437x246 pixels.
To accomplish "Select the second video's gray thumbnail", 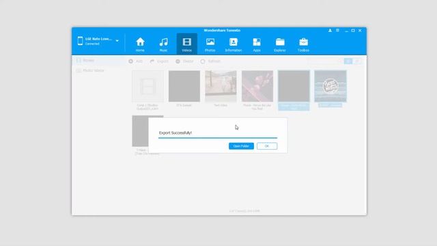I will 184,86.
